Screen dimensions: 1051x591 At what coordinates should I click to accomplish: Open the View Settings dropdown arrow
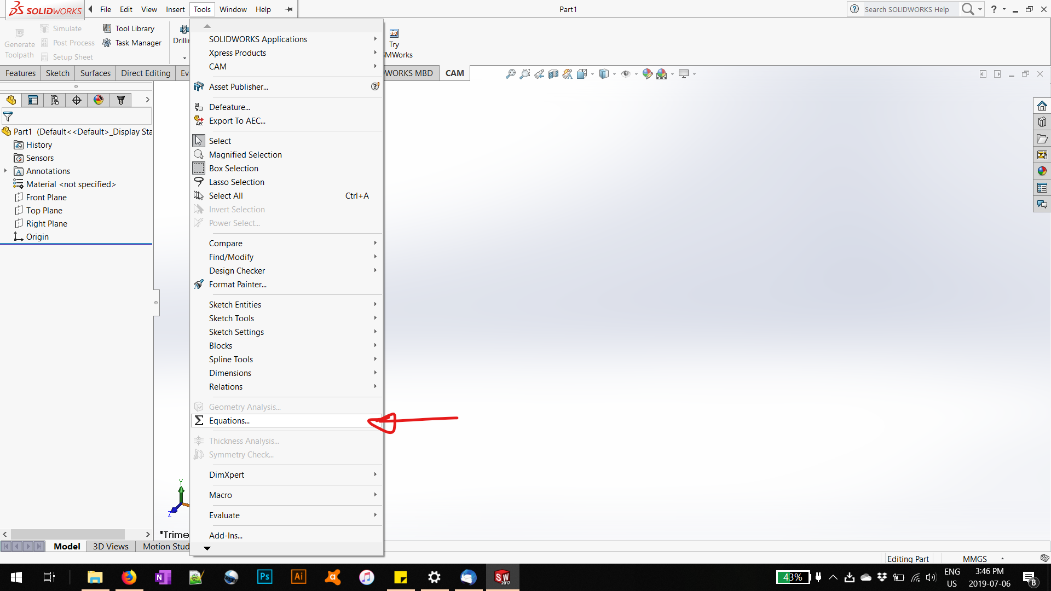tap(694, 74)
